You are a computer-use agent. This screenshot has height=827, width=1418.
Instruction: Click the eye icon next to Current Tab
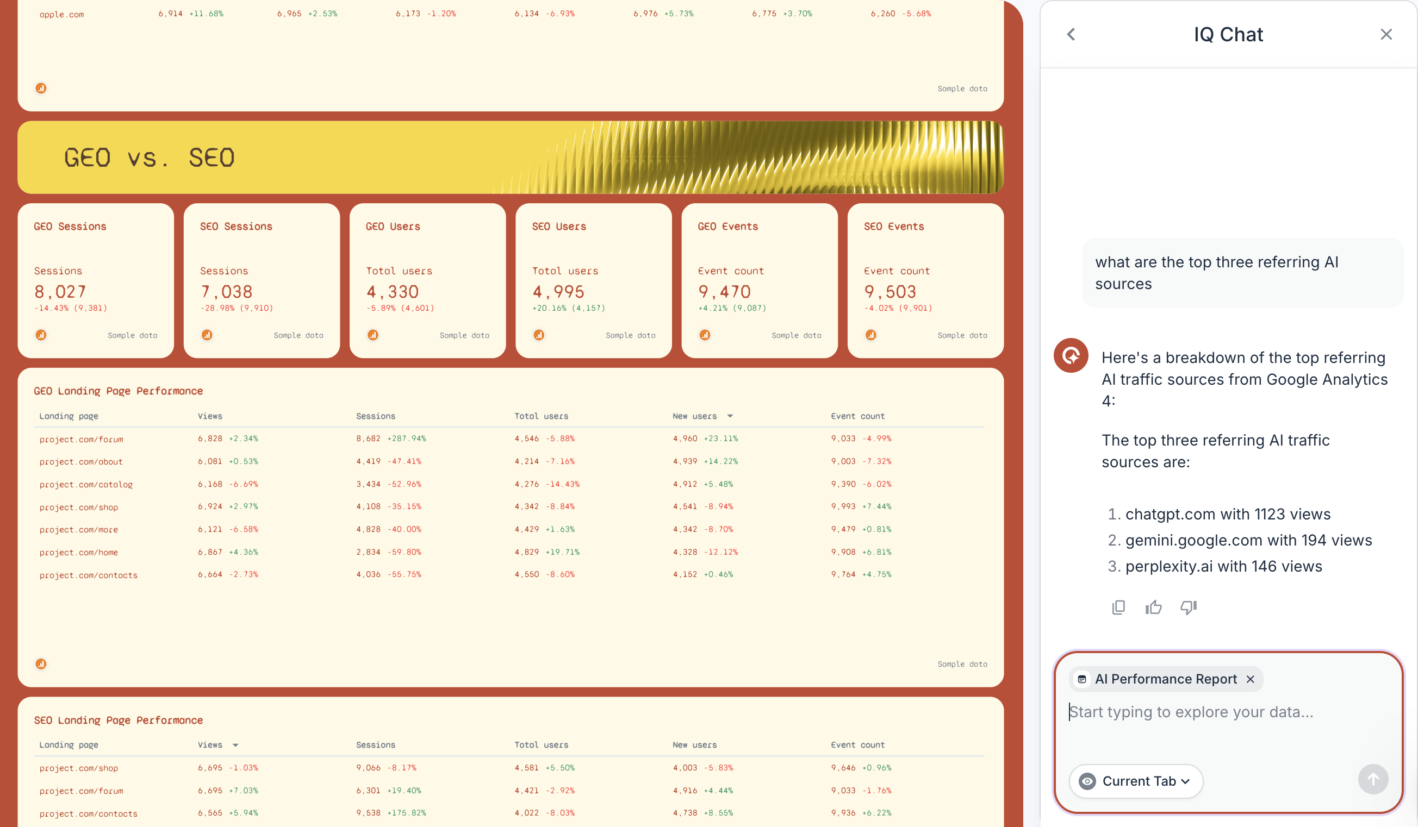pos(1089,781)
